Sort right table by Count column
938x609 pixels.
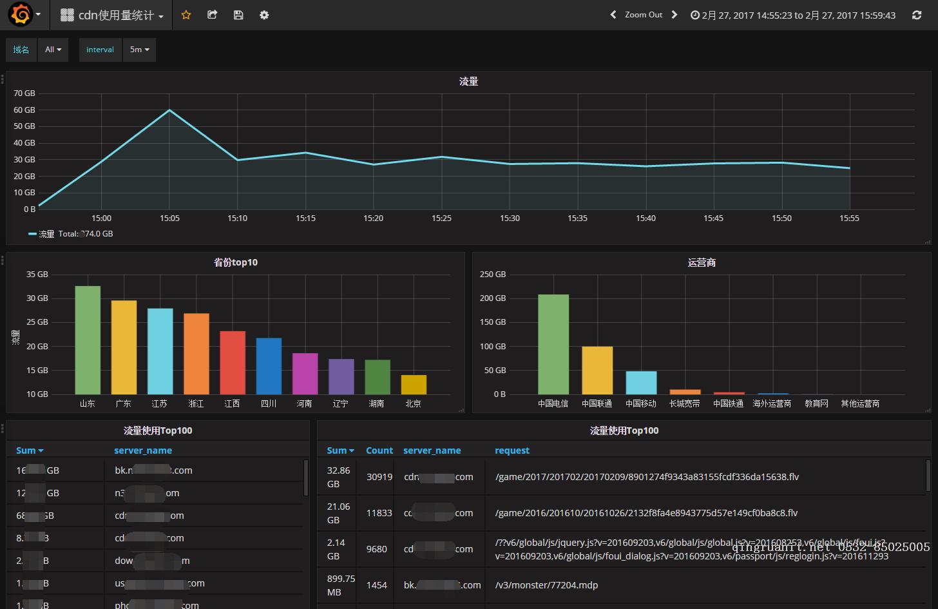379,450
